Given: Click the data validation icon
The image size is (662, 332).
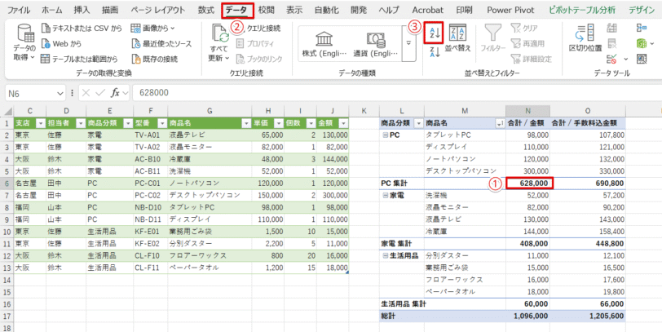Looking at the screenshot, I should (611, 59).
